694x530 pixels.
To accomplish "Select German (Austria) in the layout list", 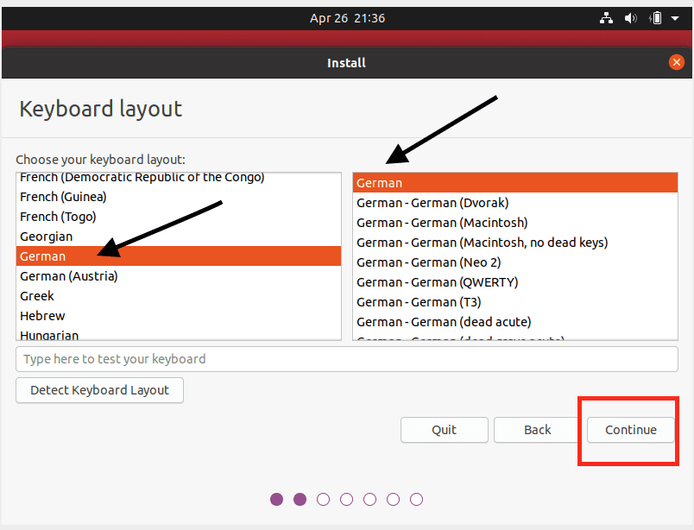I will 69,276.
